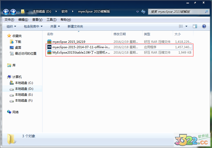This screenshot has width=212, height=148.
Task: Expand the arrow after 本地磁盘 (D:) breadcrumb
Action: 56,11
